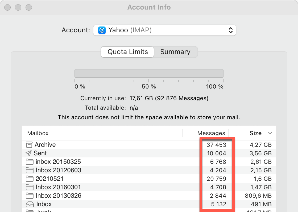Screen dimensions: 298x212
Task: Select the Sent mailbox row
Action: click(106, 153)
